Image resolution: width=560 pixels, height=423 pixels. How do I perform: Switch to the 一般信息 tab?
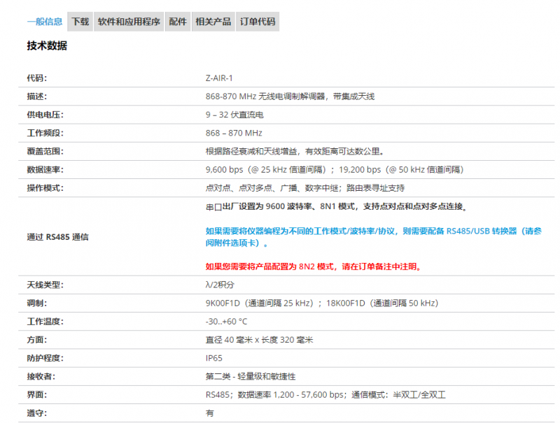click(45, 22)
